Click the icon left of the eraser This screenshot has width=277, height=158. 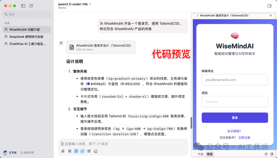pyautogui.click(x=89, y=151)
